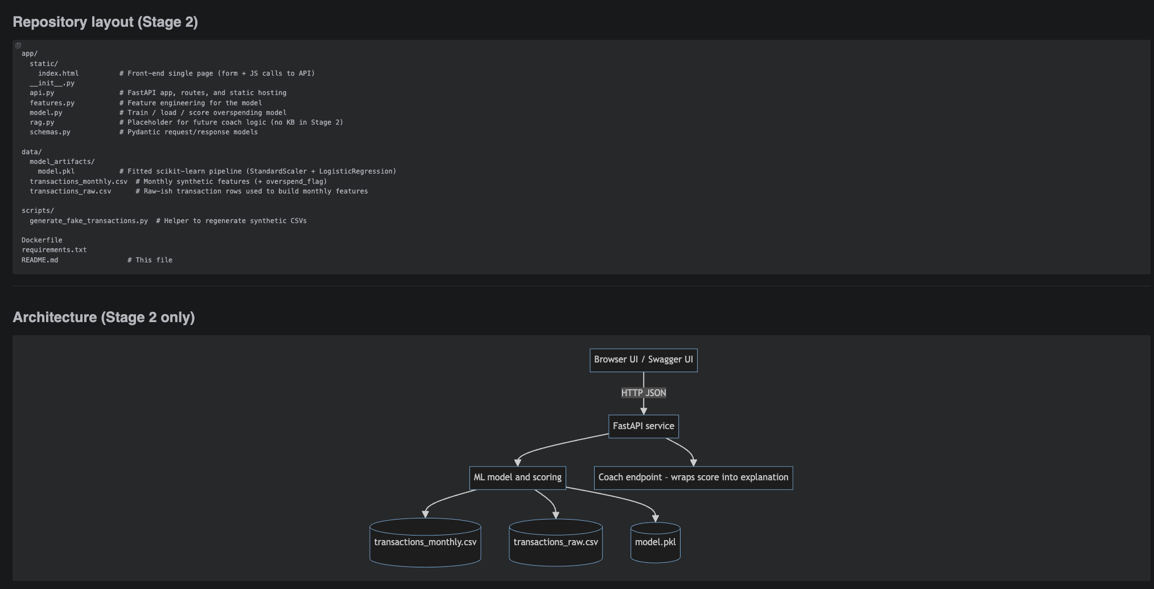Click the requirements.txt entry

54,249
